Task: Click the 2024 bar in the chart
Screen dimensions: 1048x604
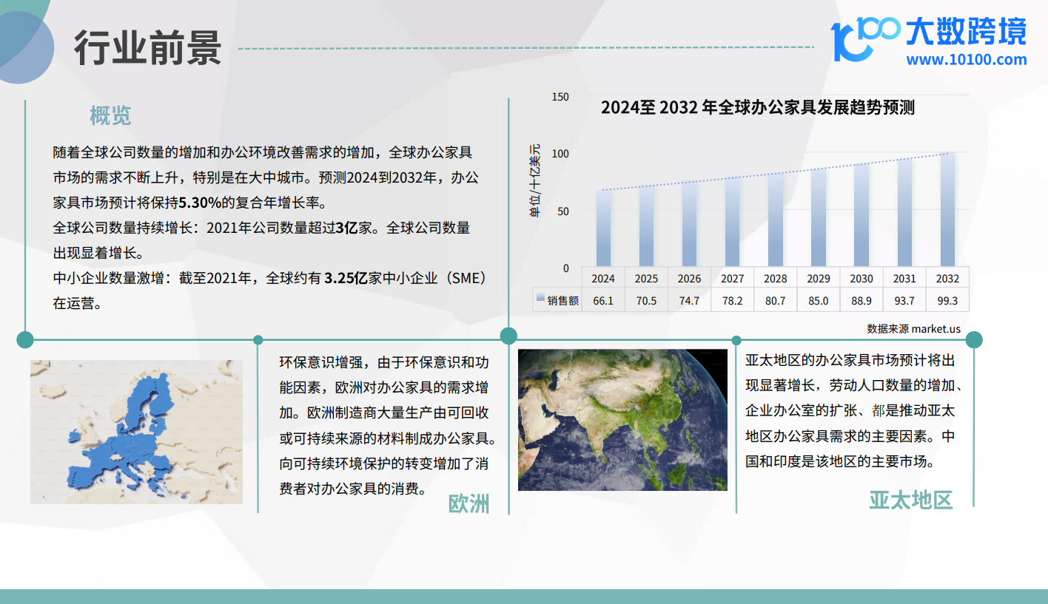Action: point(603,228)
